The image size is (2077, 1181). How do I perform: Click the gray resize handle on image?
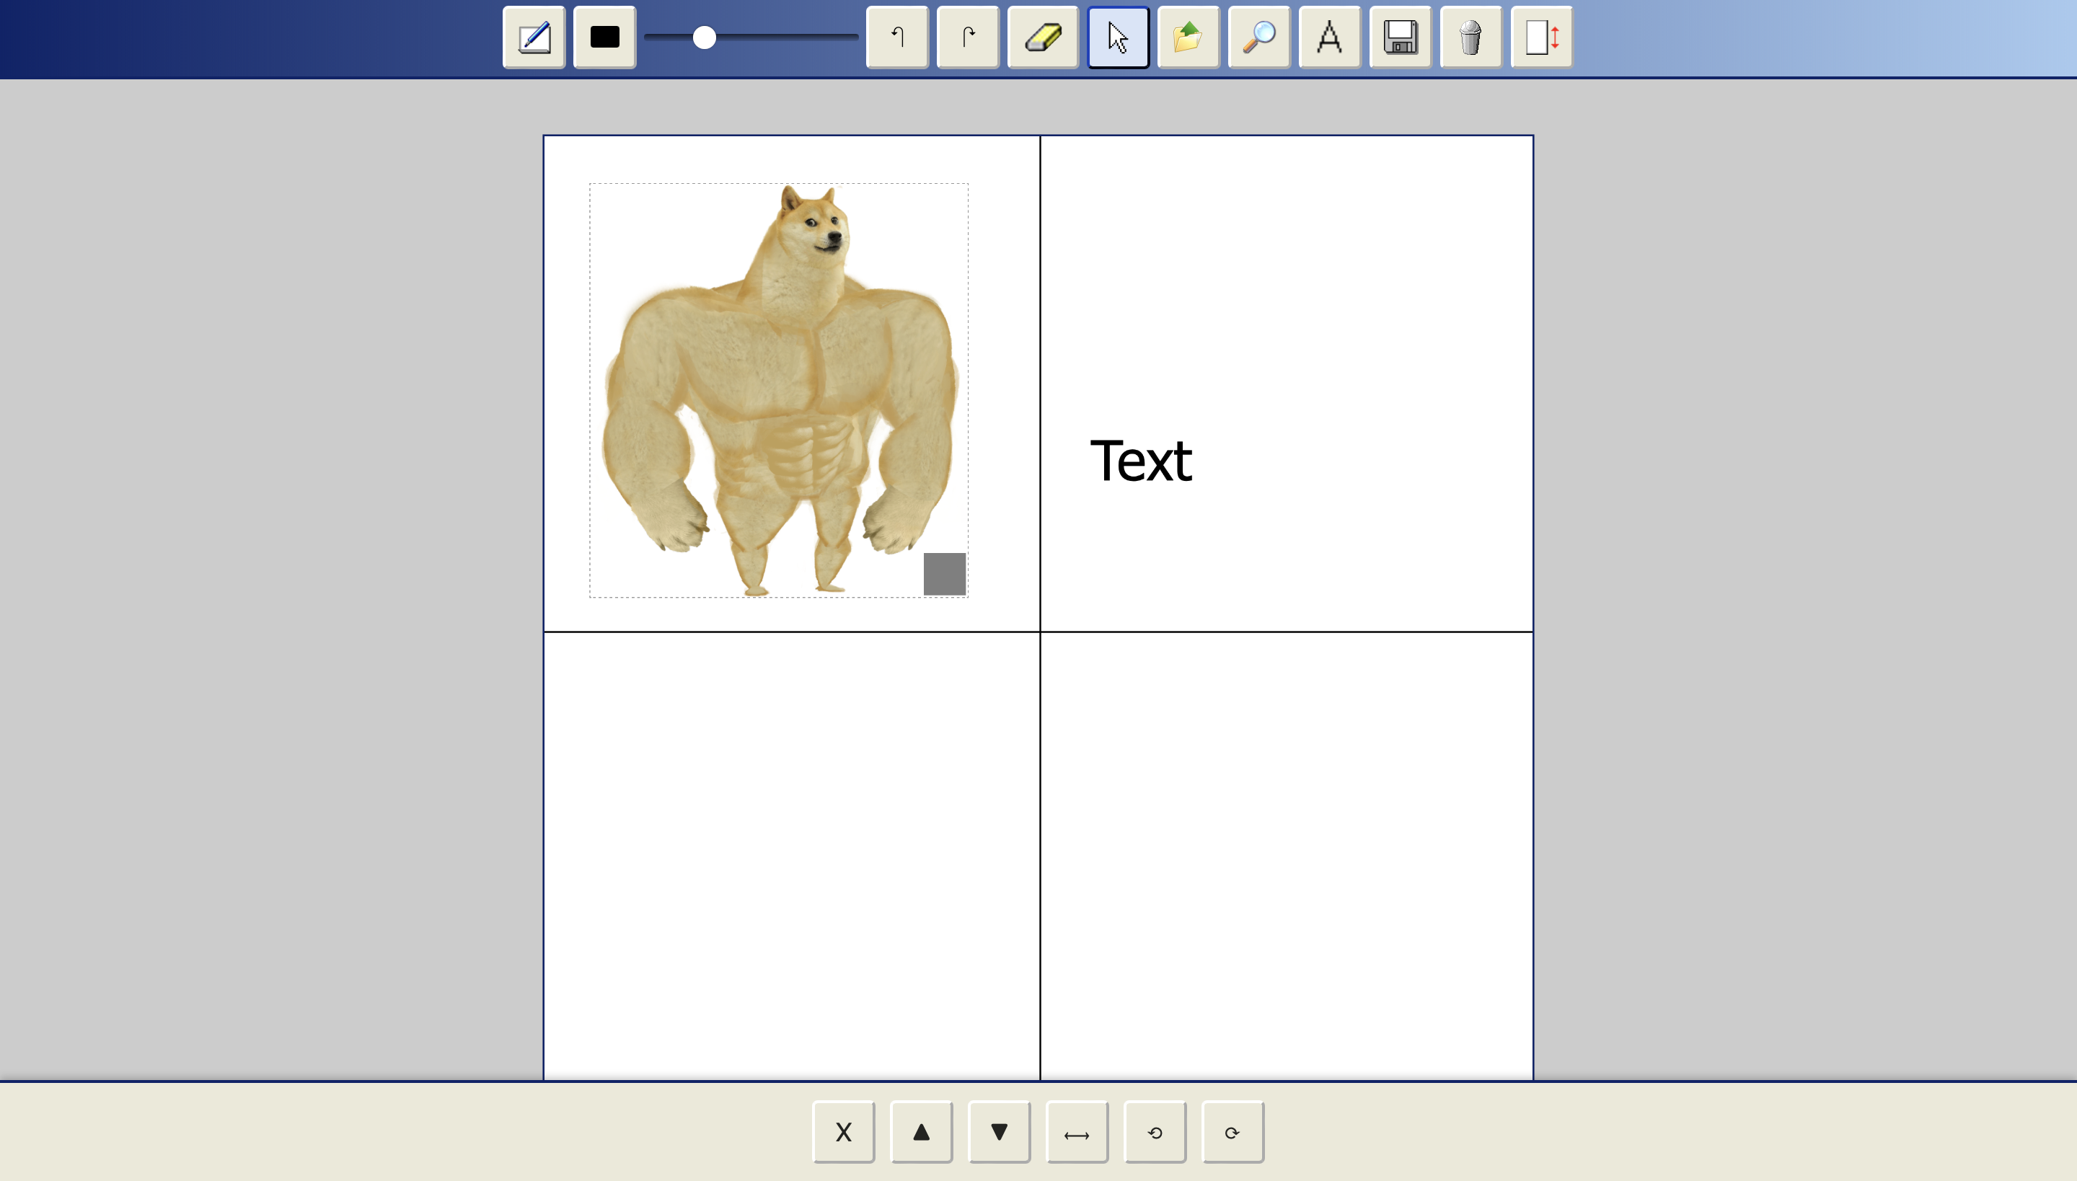tap(945, 574)
